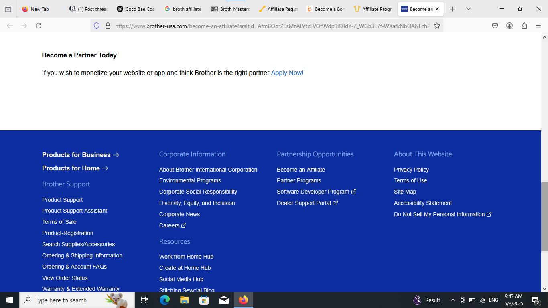This screenshot has width=548, height=308.
Task: Open Social Media Hub link
Action: (x=181, y=279)
